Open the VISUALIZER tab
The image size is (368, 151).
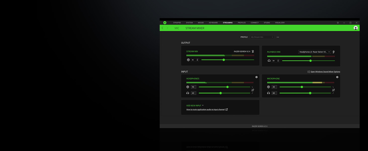280,23
